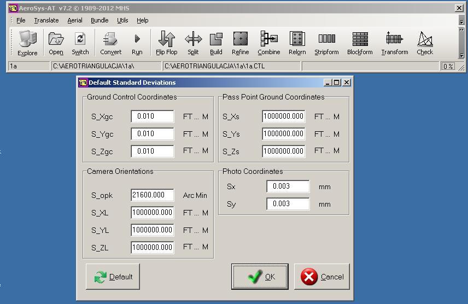The height and width of the screenshot is (304, 468).
Task: Open the Utils menu
Action: coord(122,20)
